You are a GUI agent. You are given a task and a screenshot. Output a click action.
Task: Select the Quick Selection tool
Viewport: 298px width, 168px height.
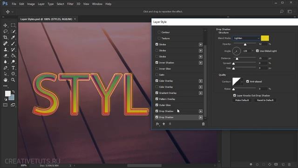13,31
